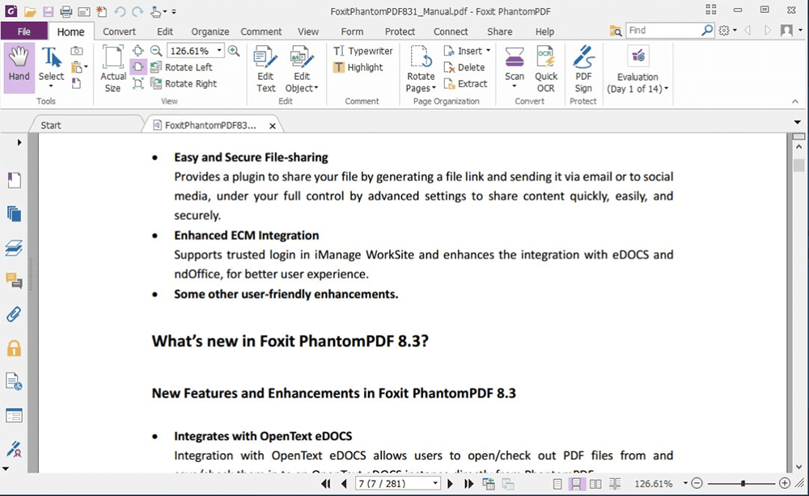Click the Typewriter comment tool
Image resolution: width=809 pixels, height=496 pixels.
(362, 51)
